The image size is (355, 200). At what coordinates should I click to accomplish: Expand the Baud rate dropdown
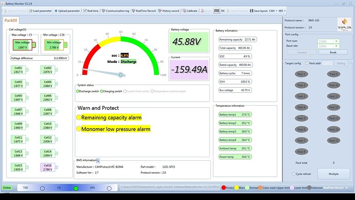coord(336,46)
